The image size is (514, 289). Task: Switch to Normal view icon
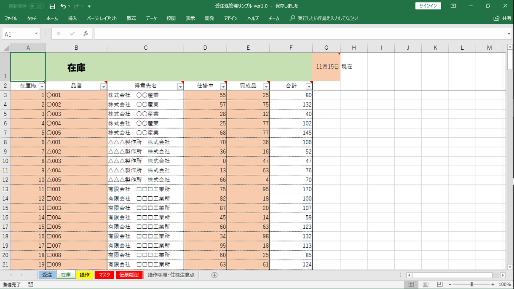pos(411,285)
